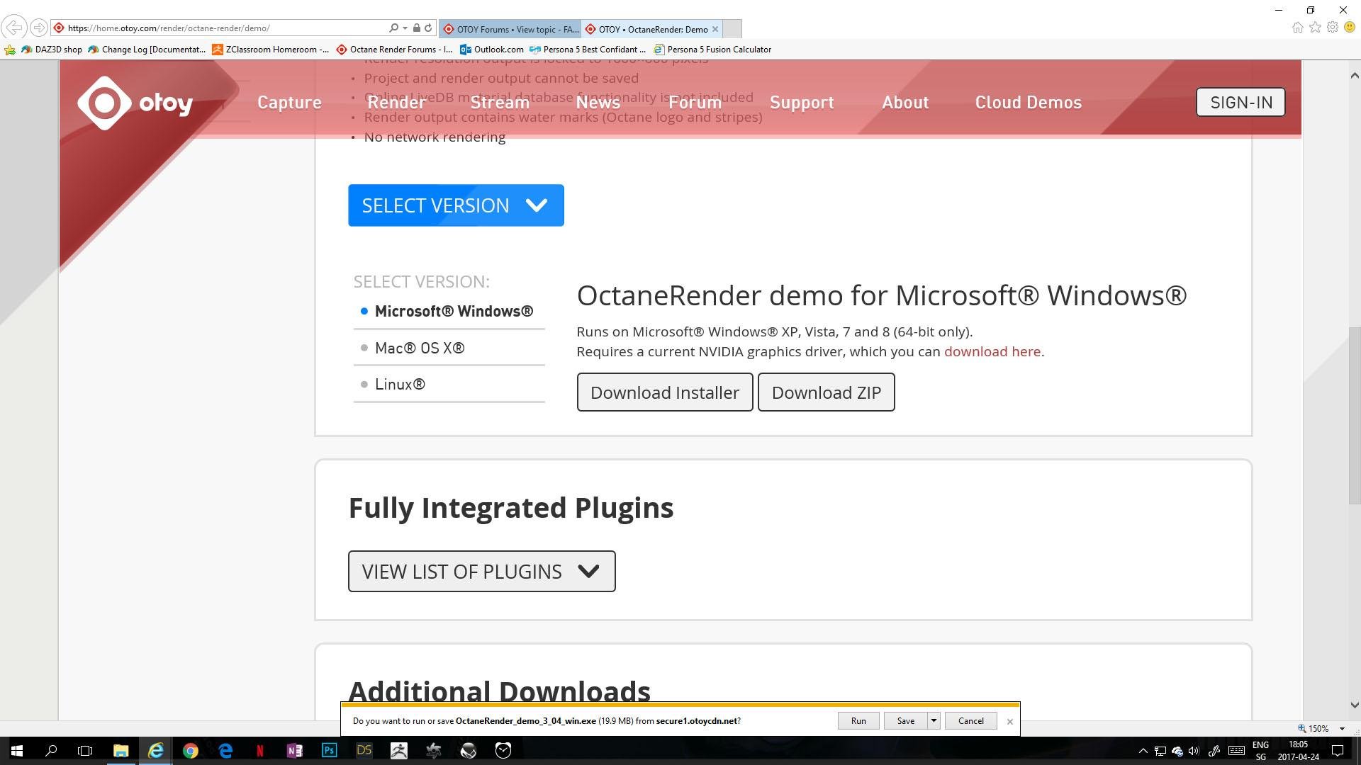Click the browser forward arrow

point(39,28)
